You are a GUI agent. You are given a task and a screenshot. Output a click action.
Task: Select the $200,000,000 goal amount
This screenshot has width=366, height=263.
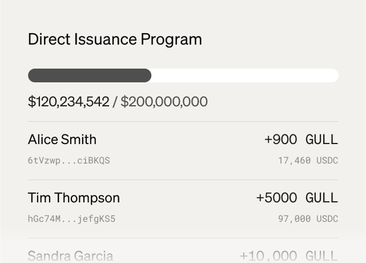coord(164,102)
